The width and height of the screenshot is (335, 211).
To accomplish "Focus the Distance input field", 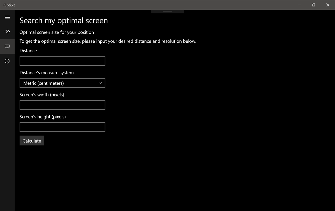I will coord(62,61).
